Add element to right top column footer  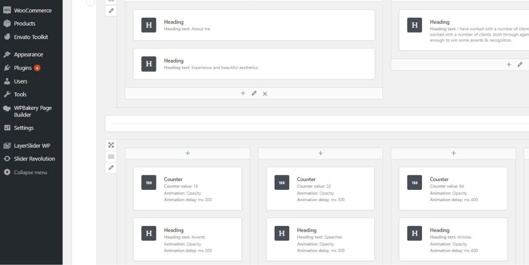pyautogui.click(x=509, y=64)
